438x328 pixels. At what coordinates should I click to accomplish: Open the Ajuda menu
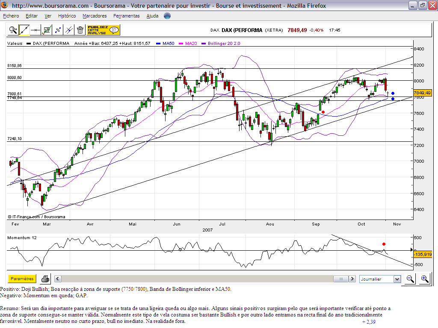pyautogui.click(x=153, y=16)
